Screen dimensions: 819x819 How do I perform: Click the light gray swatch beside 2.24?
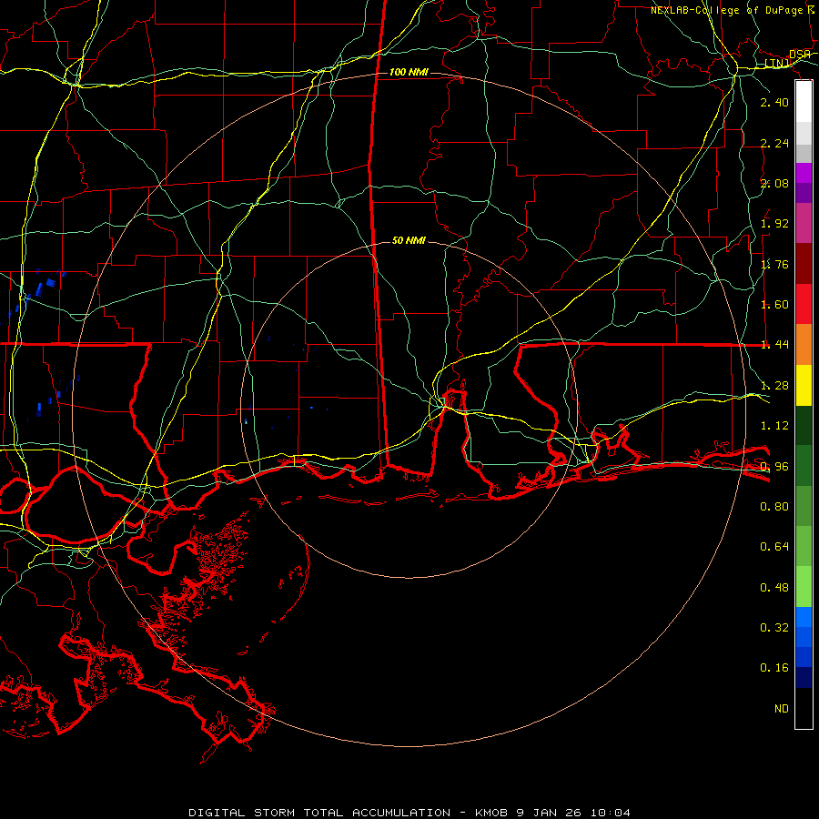pos(804,133)
